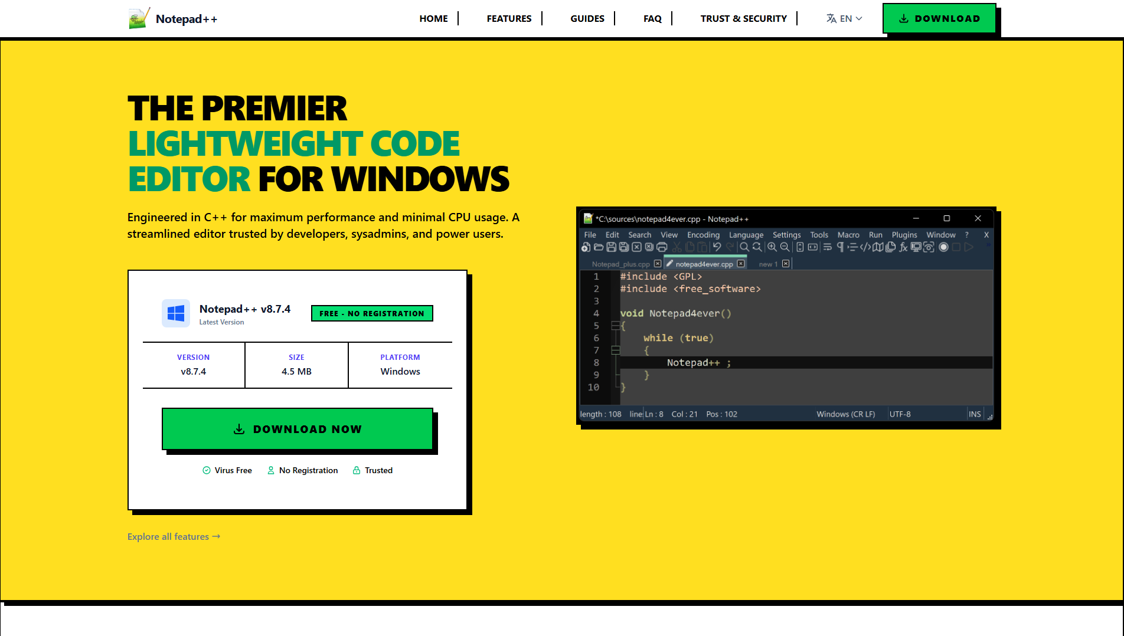
Task: Click the Notepad++ logo icon in header
Action: (139, 18)
